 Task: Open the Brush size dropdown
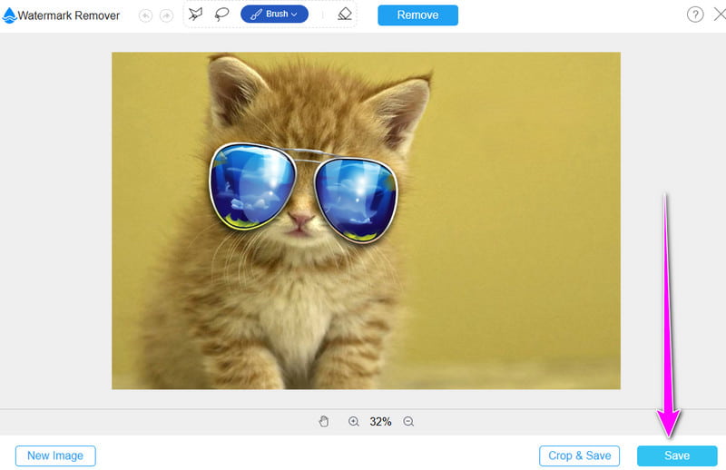274,15
